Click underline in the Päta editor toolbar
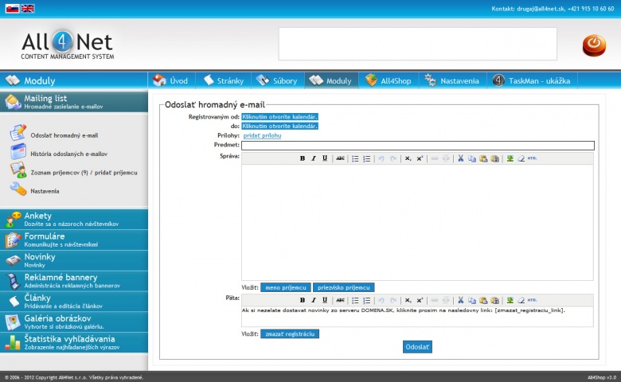This screenshot has height=382, width=621. pyautogui.click(x=325, y=301)
